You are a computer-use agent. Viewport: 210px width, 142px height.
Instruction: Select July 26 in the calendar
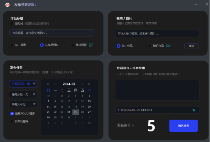82,112
